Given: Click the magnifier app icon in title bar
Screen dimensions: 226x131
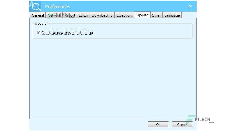Looking at the screenshot, I should pos(35,6).
